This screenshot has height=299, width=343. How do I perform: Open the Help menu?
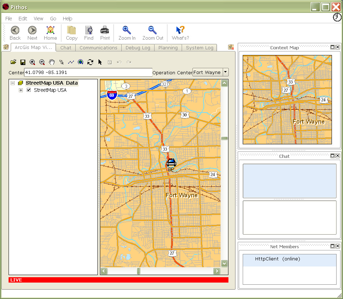(67, 19)
